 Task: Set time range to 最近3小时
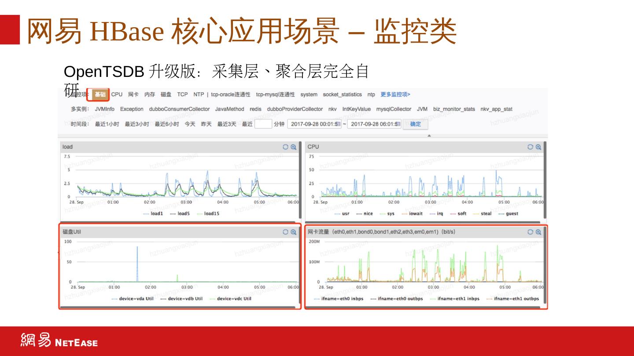(x=137, y=124)
